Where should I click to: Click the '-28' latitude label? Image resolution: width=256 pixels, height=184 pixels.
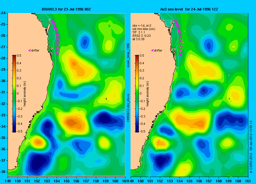pos(3,58)
